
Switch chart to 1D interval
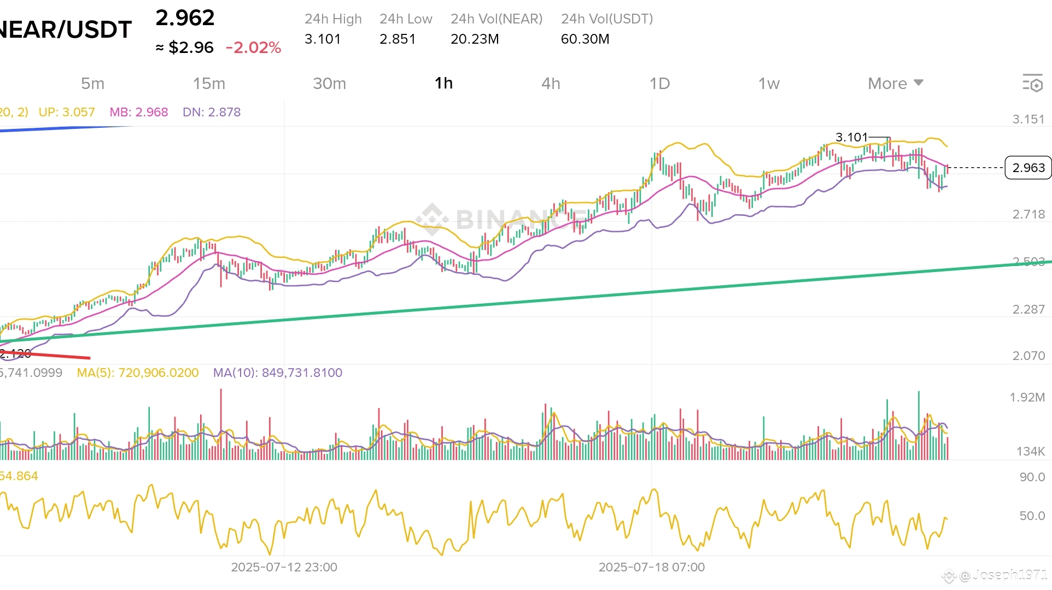659,84
